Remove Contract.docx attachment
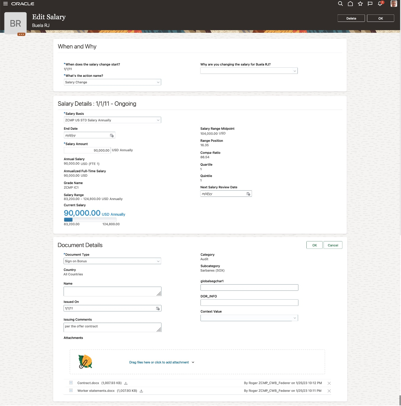This screenshot has width=401, height=406. point(329,383)
